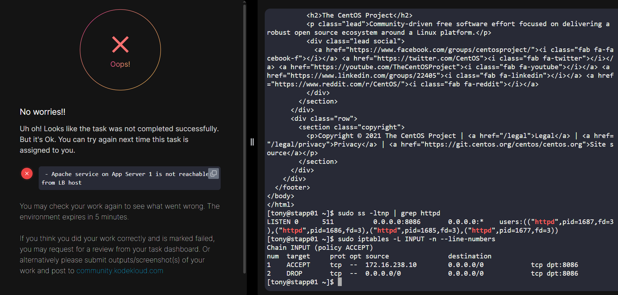The height and width of the screenshot is (295, 618).
Task: Click the "Oops!" label in the circle
Action: [120, 64]
